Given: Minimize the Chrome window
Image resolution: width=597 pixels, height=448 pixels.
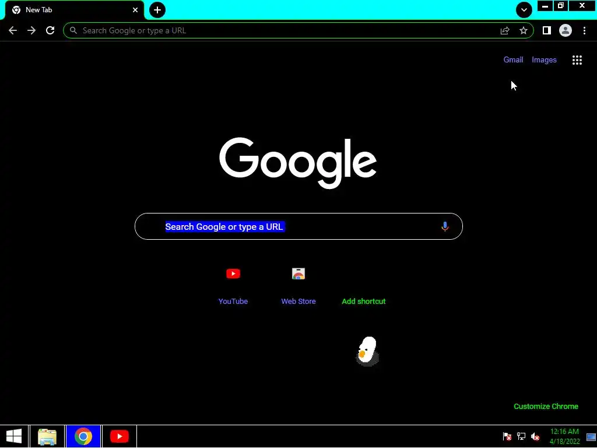Looking at the screenshot, I should click(545, 6).
